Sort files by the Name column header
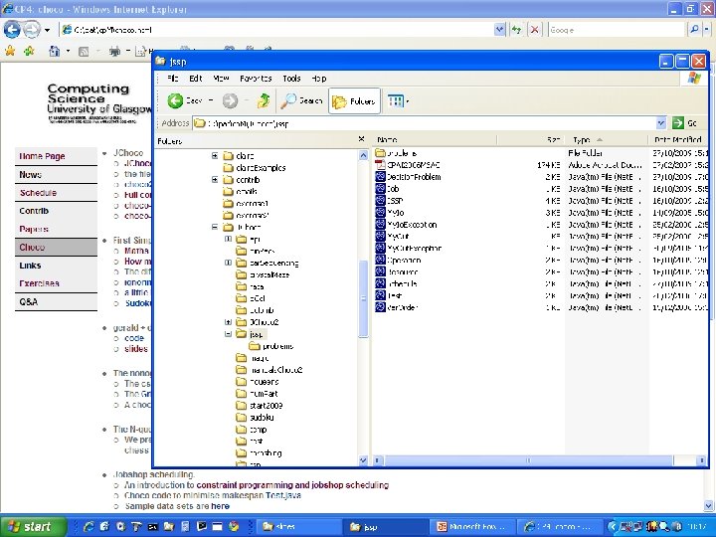 pyautogui.click(x=435, y=139)
